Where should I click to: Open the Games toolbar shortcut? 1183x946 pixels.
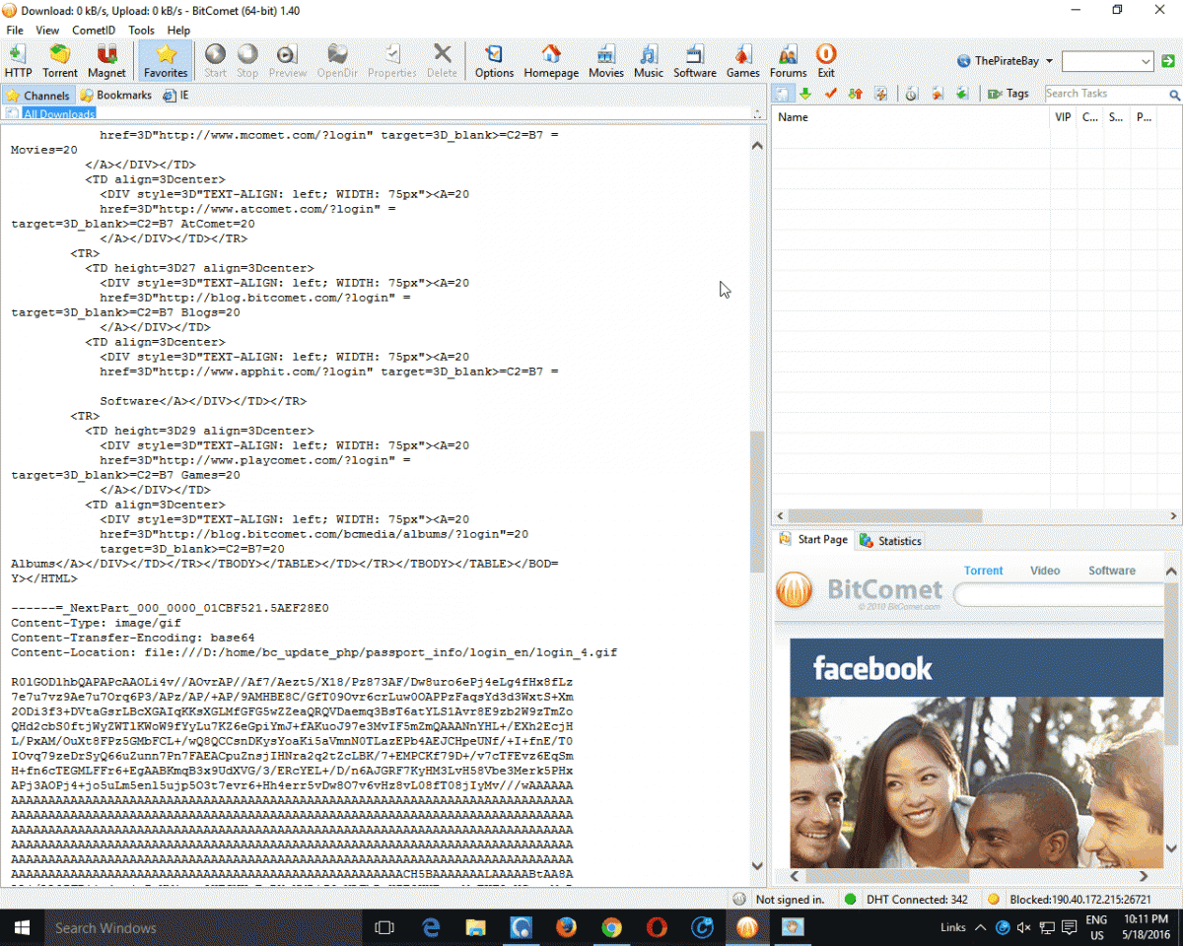tap(743, 61)
